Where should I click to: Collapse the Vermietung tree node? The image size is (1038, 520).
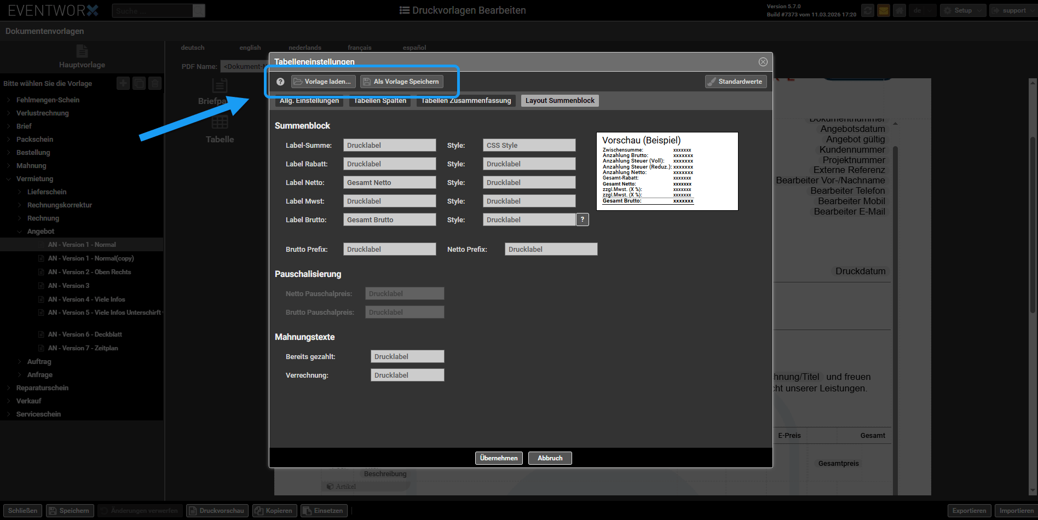click(9, 179)
